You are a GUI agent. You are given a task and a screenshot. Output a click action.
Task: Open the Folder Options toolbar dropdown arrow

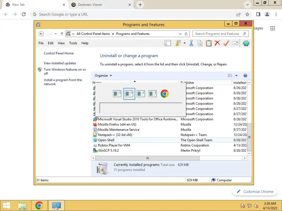click(x=185, y=43)
